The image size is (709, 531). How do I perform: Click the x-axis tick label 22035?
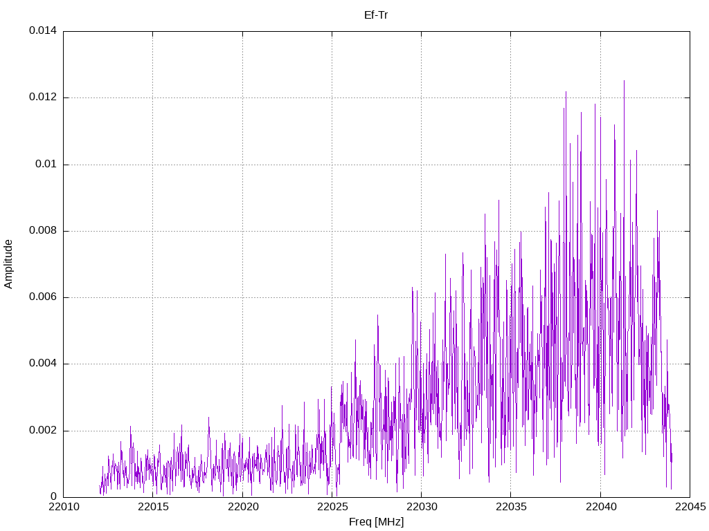(x=512, y=507)
